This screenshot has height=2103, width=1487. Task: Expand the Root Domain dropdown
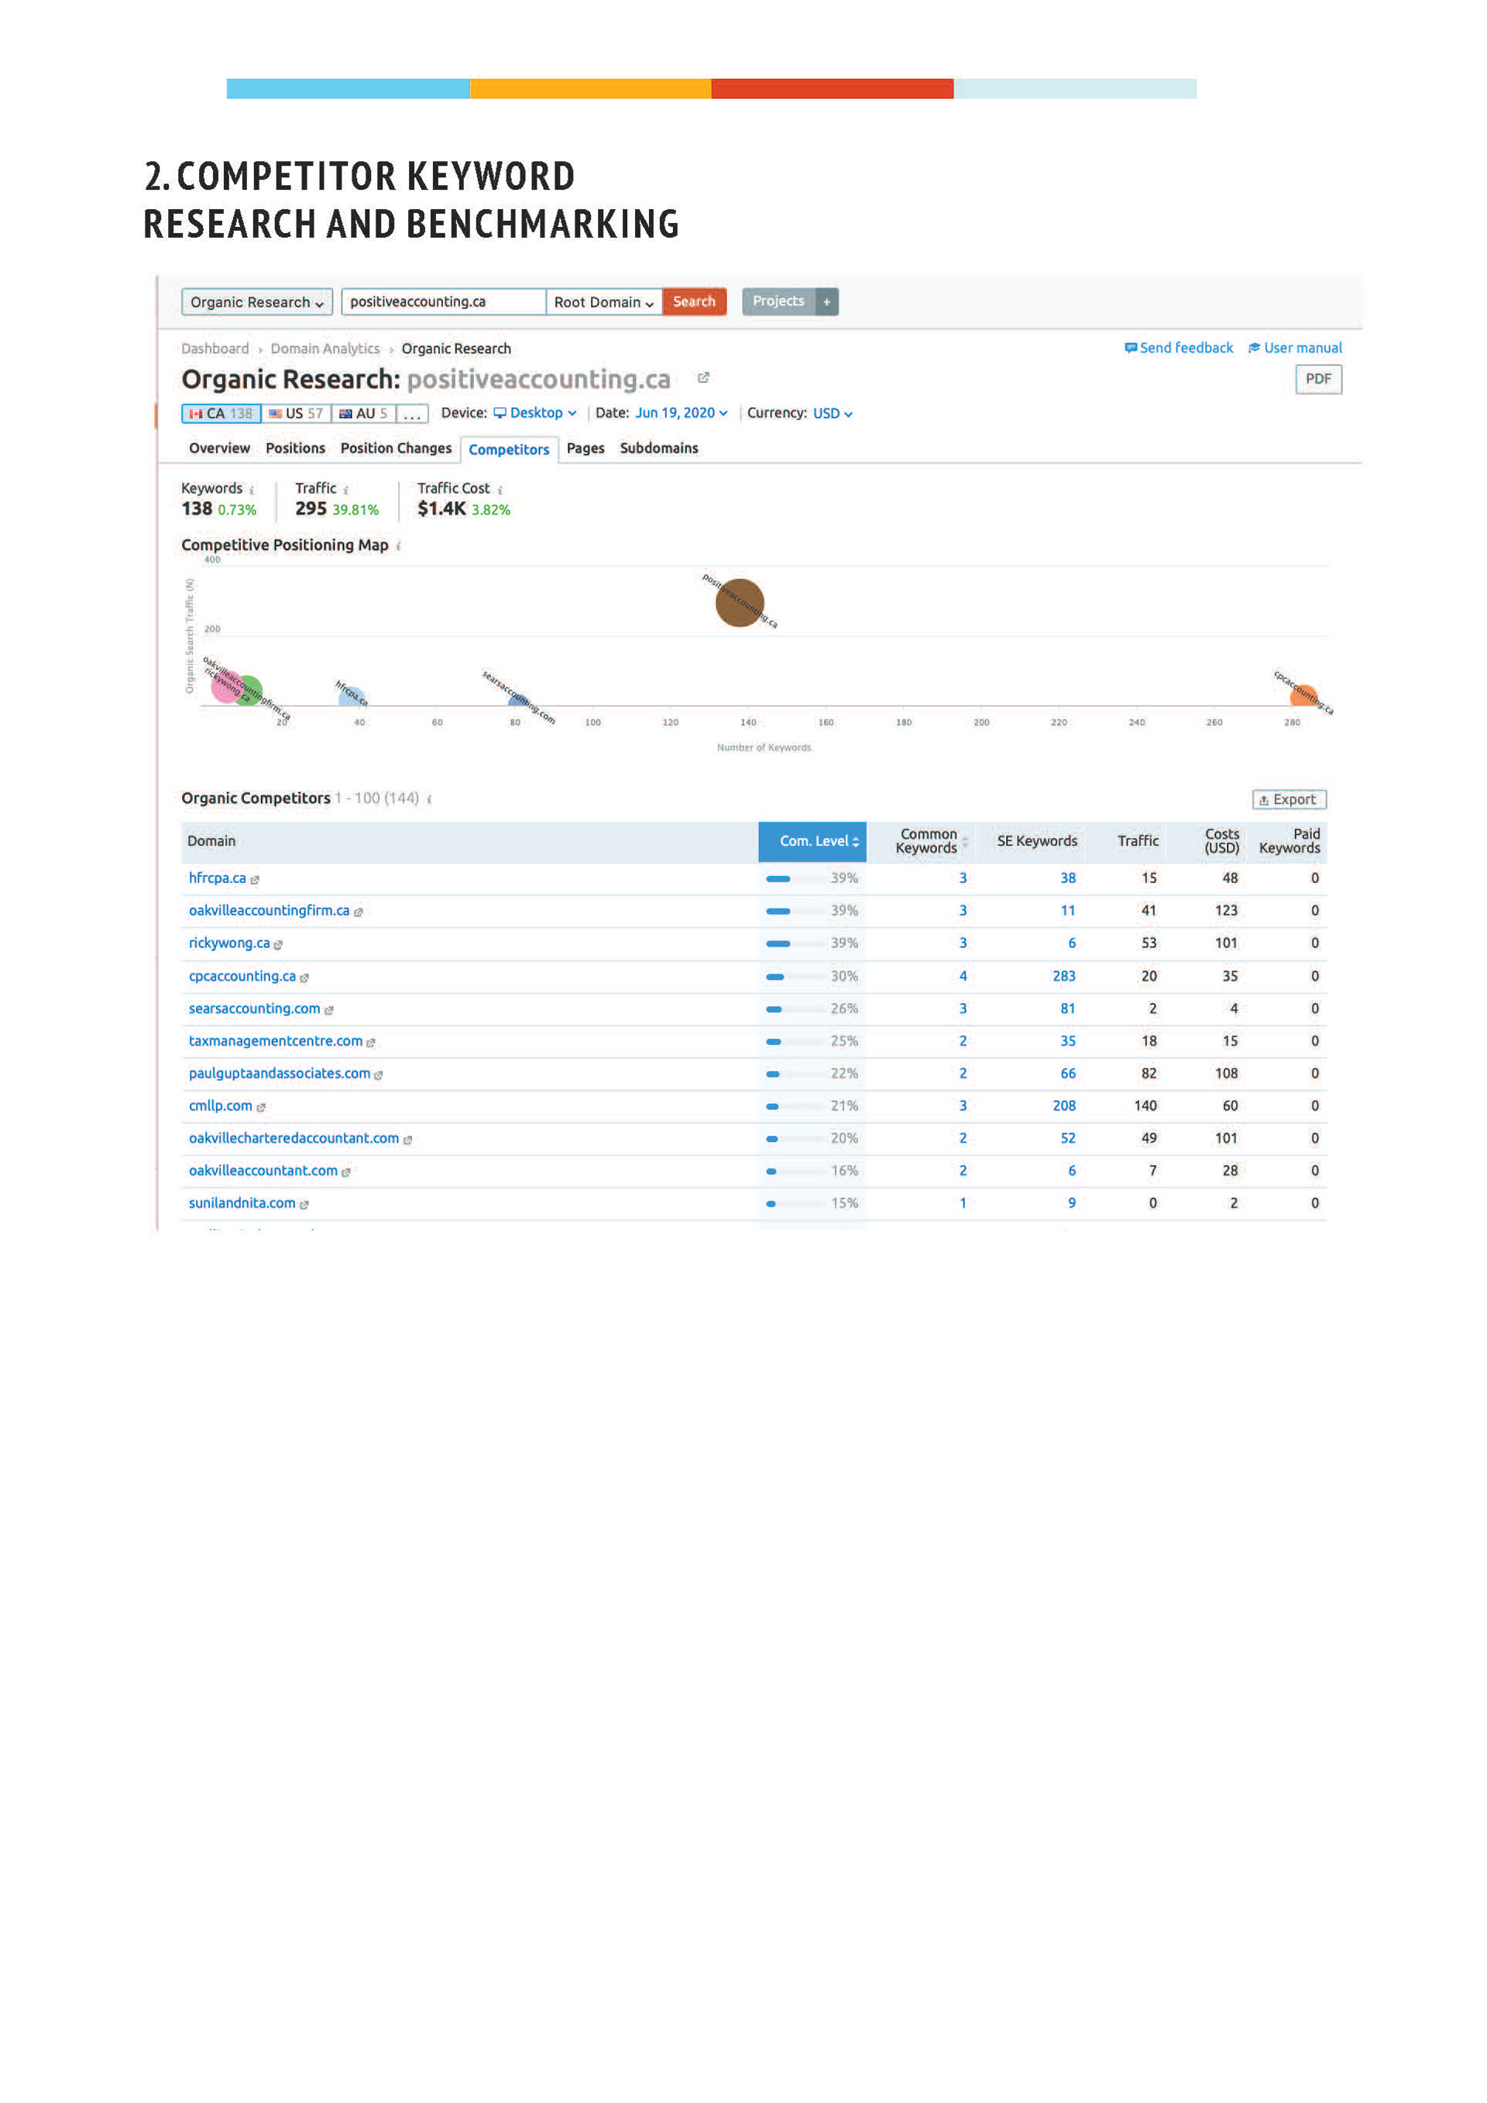[603, 302]
